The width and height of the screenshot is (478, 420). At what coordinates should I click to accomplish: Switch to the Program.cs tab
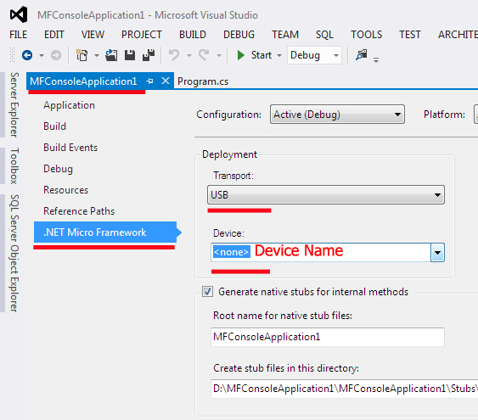[203, 81]
